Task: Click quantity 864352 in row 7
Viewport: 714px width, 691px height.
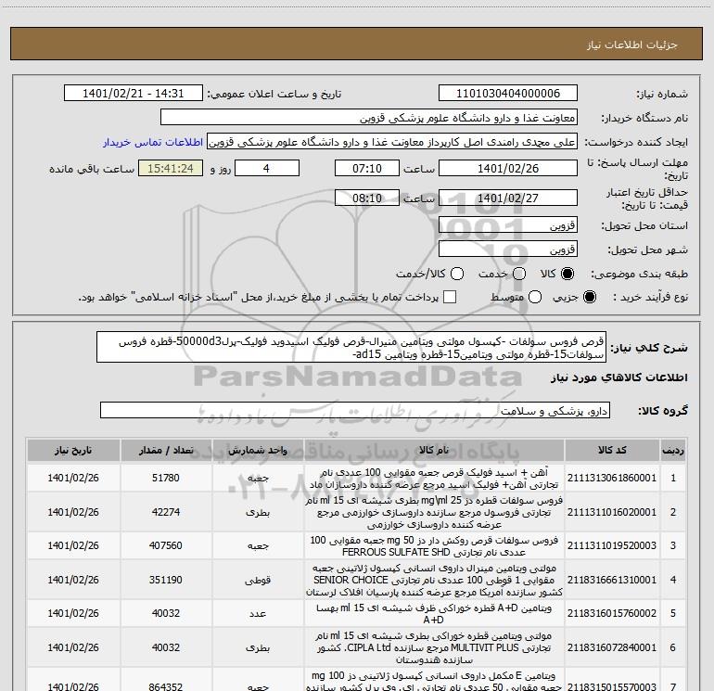Action: click(x=166, y=685)
